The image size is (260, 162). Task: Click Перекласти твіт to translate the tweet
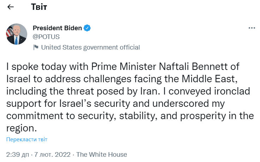pyautogui.click(x=27, y=140)
